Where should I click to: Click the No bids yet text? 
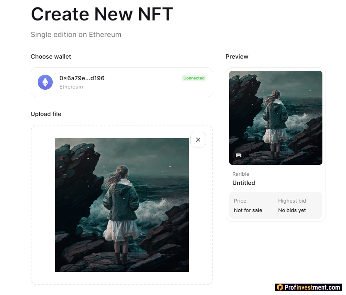tap(292, 210)
